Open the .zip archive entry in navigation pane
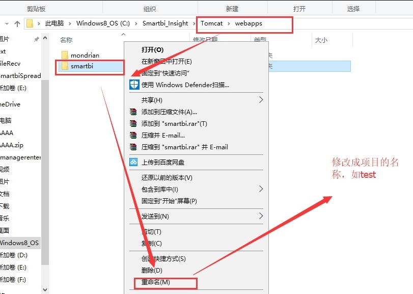The width and height of the screenshot is (413, 294). click(12, 145)
